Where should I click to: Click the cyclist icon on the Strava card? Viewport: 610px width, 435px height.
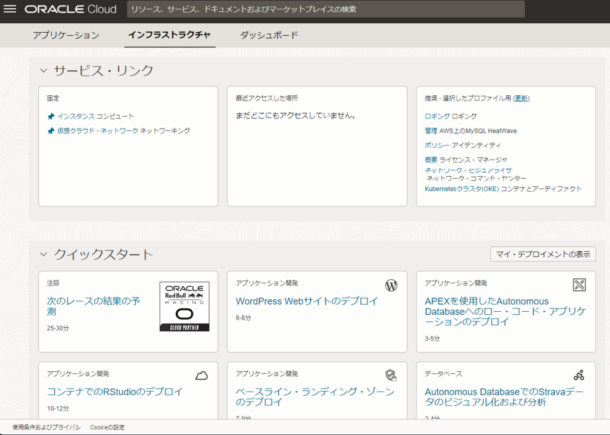[x=579, y=375]
